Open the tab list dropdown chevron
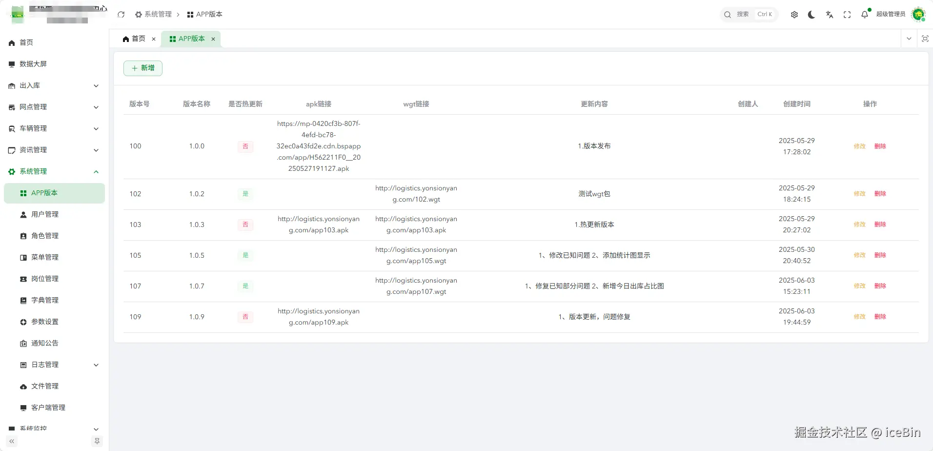The width and height of the screenshot is (933, 451). point(909,39)
